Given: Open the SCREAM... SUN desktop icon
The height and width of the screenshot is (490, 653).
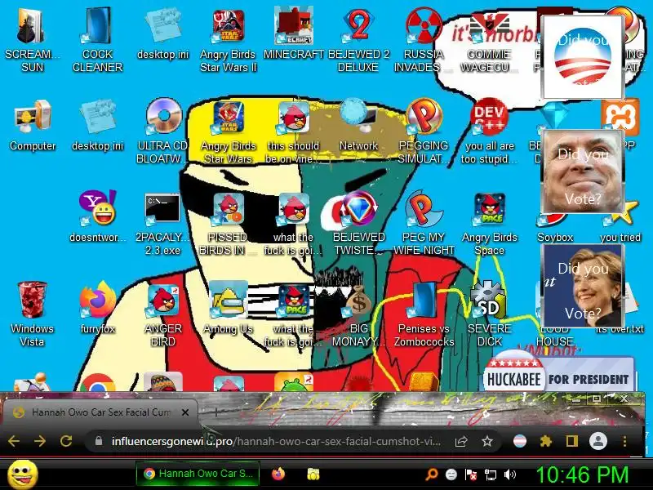Looking at the screenshot, I should click(32, 39).
